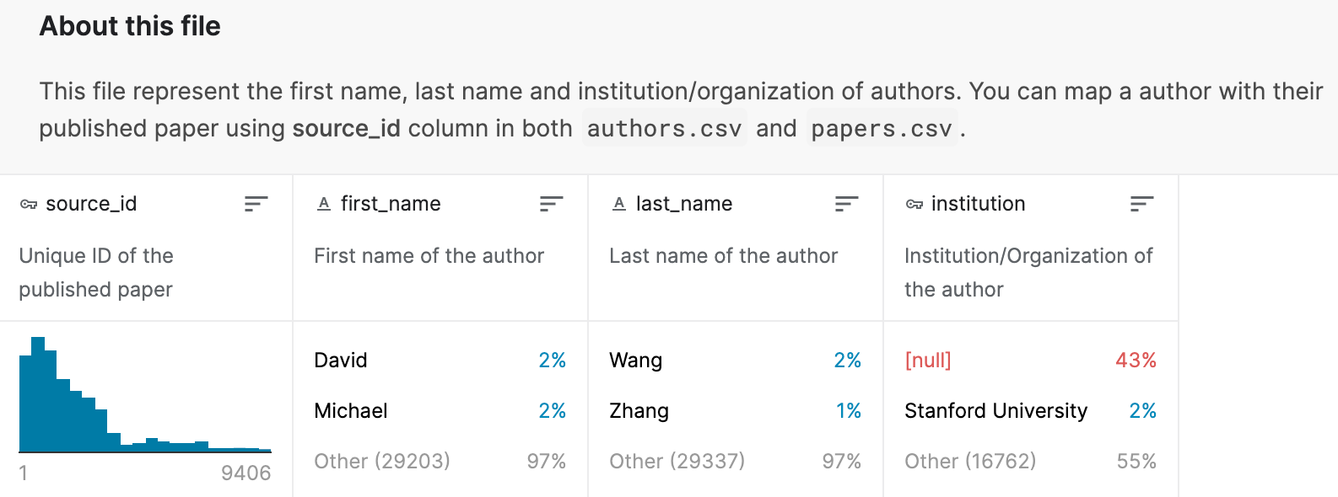The height and width of the screenshot is (497, 1338).
Task: Select the source_id column header label
Action: [91, 204]
